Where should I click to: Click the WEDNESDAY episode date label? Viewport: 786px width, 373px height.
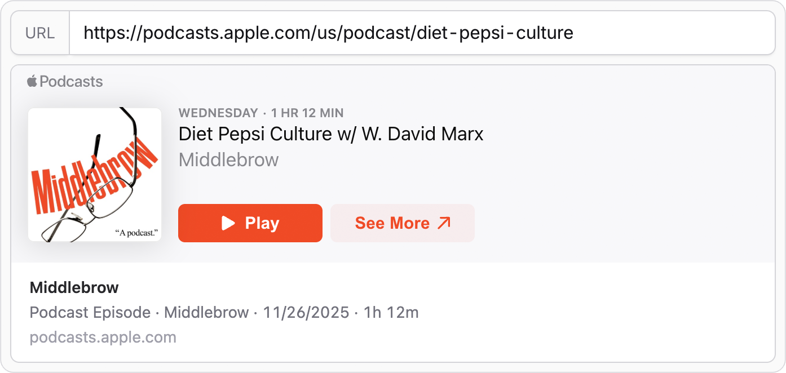218,113
